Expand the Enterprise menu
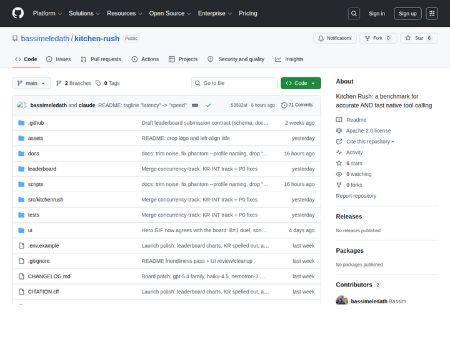Viewport: 450px width, 337px height. (x=214, y=14)
